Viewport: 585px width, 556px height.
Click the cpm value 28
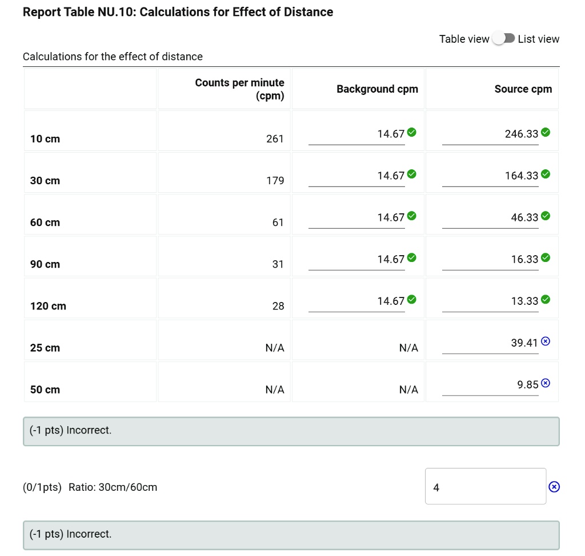[x=278, y=307]
